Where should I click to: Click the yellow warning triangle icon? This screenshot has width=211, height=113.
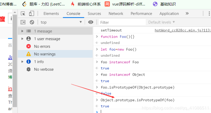29,54
